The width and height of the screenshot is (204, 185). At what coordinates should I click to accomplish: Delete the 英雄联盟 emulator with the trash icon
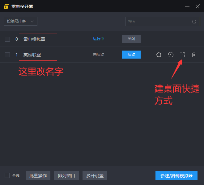tap(194, 55)
